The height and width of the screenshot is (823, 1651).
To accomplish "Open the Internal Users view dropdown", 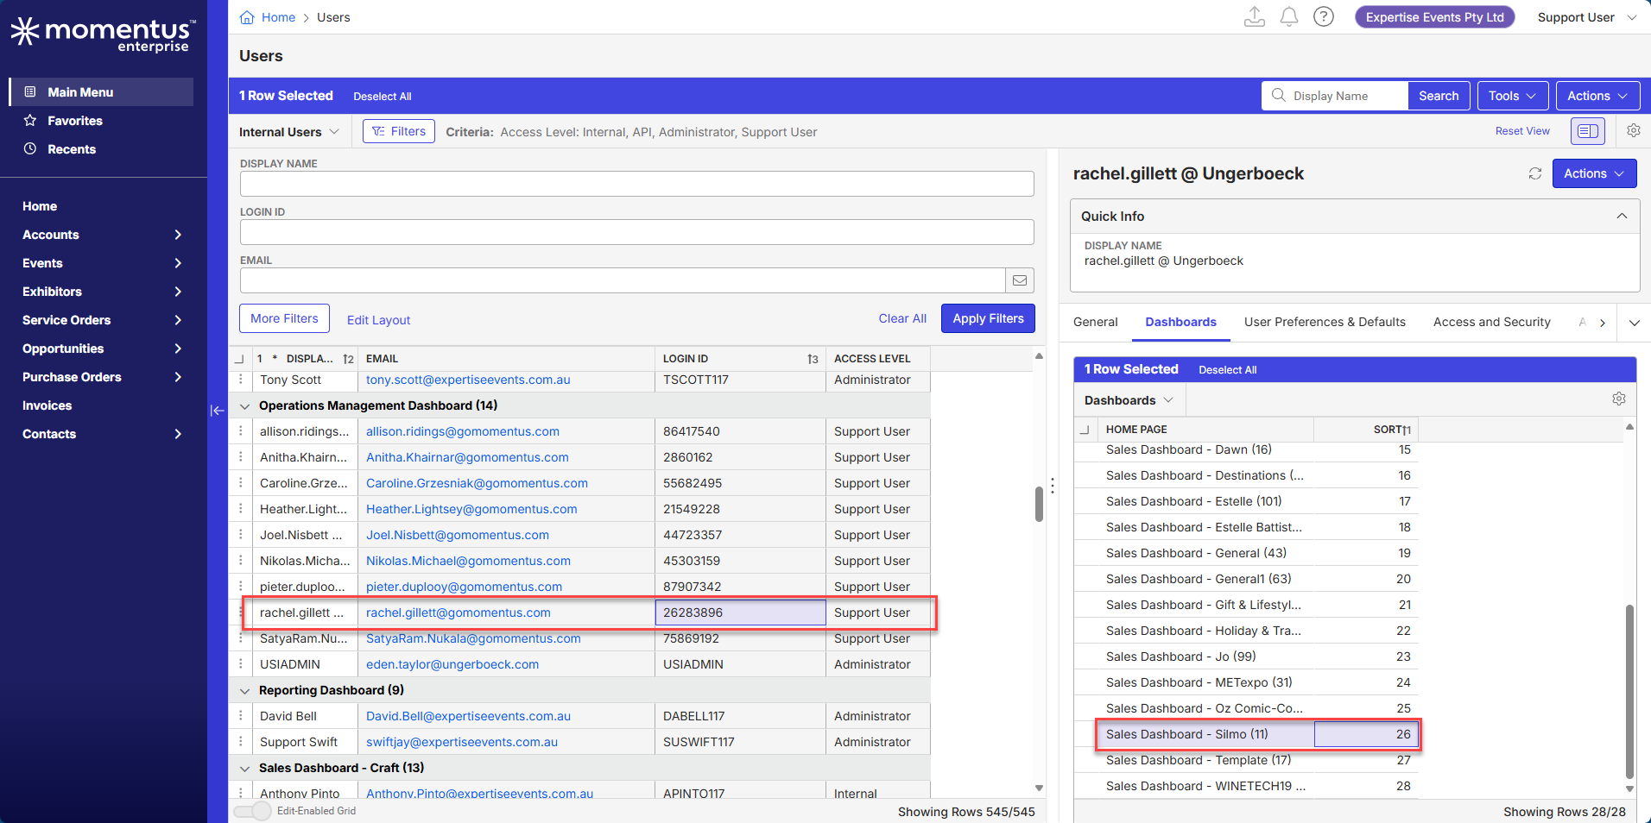I will (x=289, y=132).
